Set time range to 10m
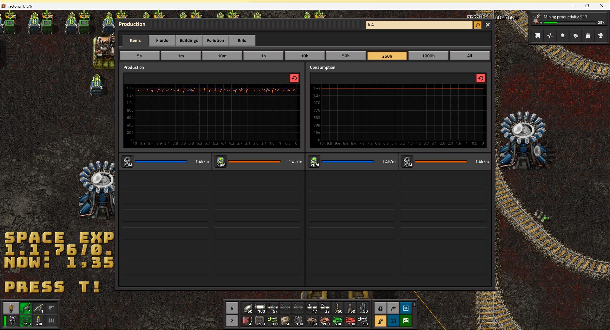 click(222, 56)
